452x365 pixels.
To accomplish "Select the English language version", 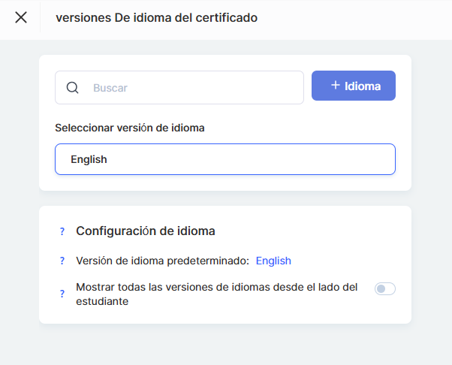I will [x=89, y=159].
